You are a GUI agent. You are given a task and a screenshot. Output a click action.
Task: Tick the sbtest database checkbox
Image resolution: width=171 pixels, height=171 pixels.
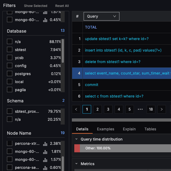coord(10,50)
